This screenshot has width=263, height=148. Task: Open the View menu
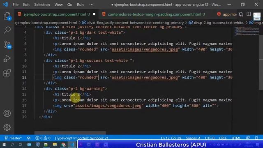[58, 5]
